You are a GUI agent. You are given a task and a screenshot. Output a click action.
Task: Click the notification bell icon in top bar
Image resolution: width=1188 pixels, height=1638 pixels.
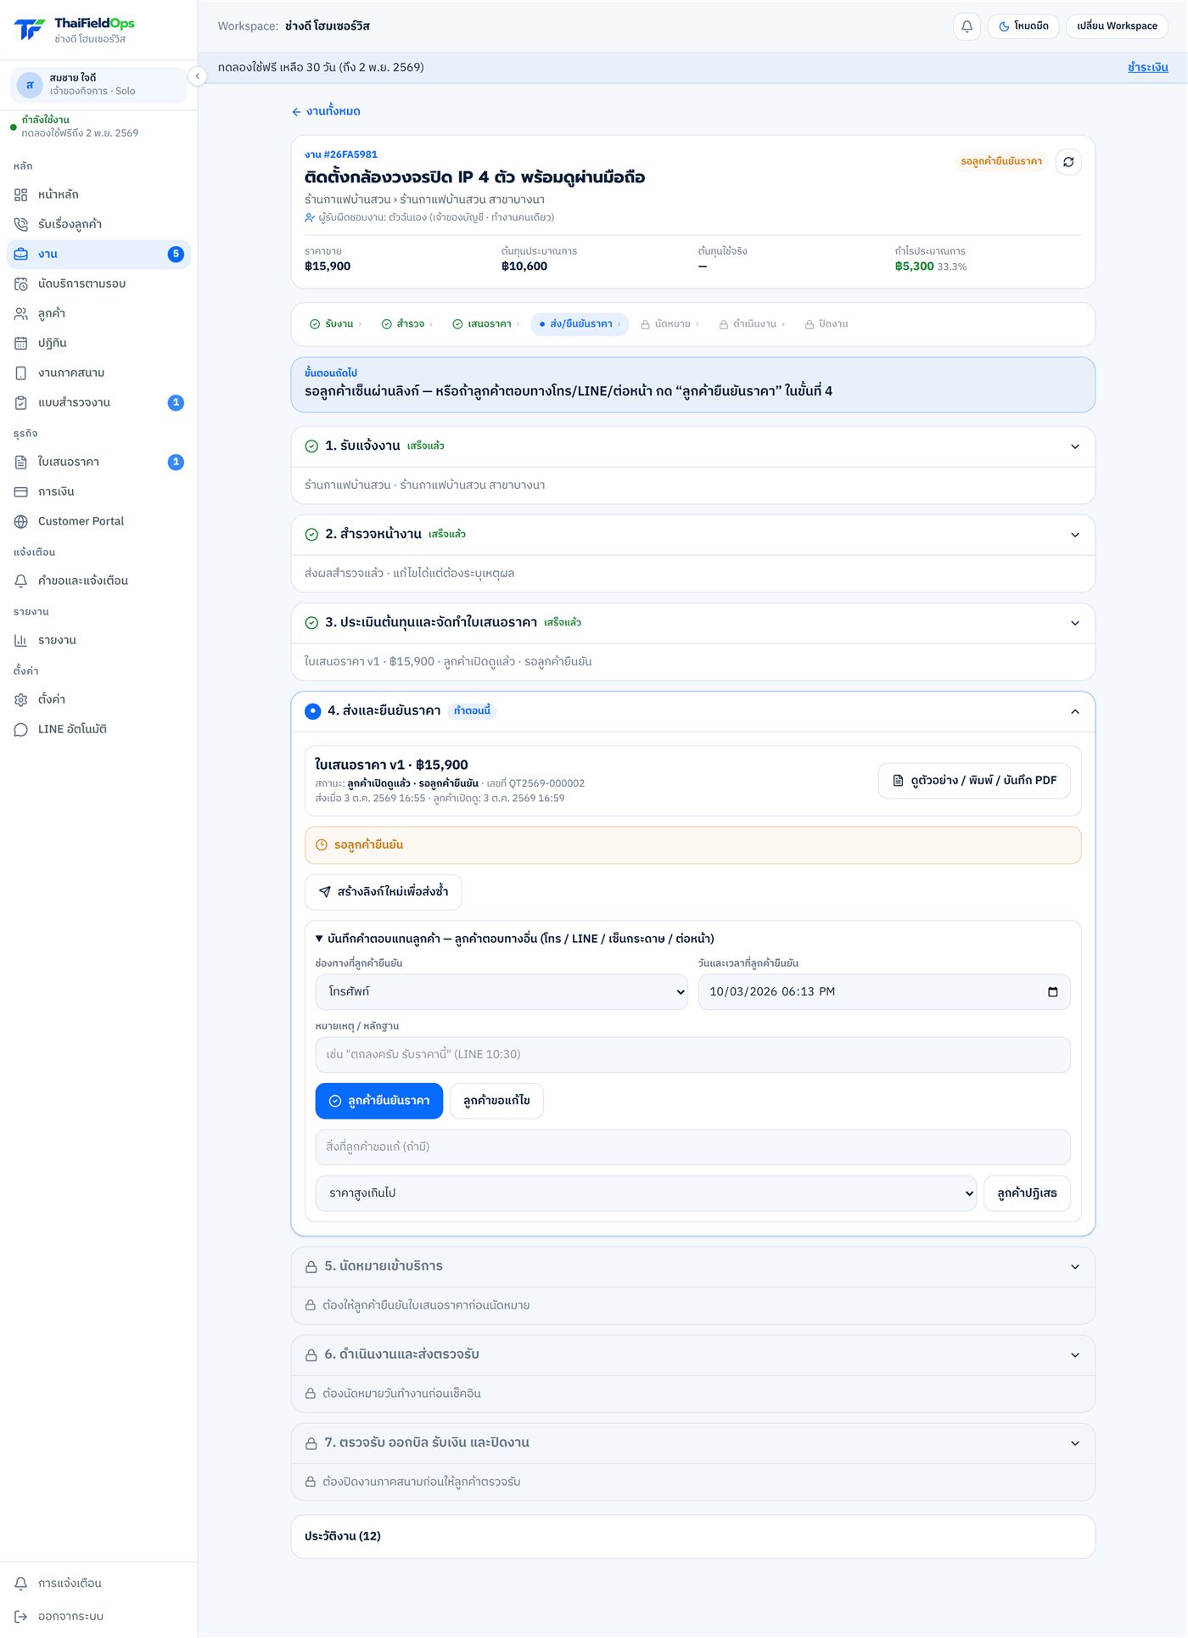[967, 26]
